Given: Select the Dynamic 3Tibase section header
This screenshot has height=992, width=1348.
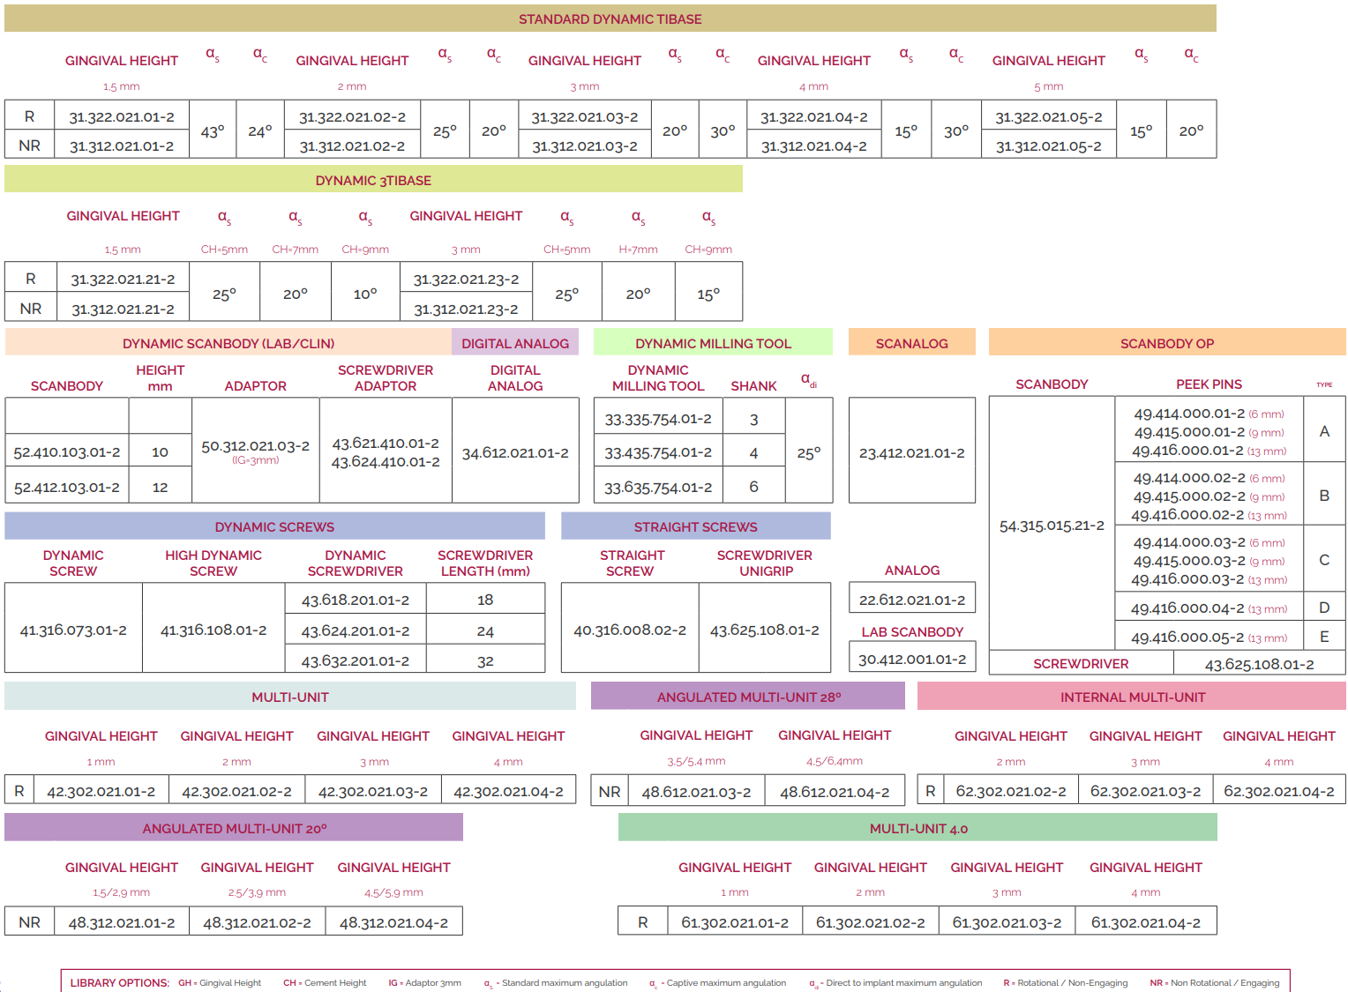Looking at the screenshot, I should tap(373, 180).
